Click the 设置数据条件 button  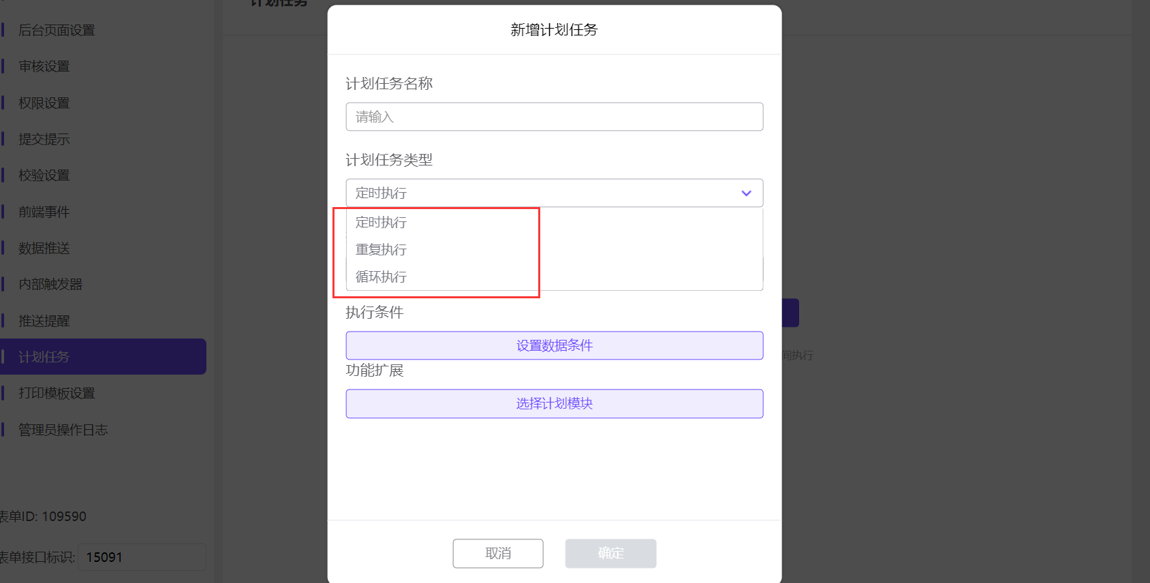[x=554, y=346]
